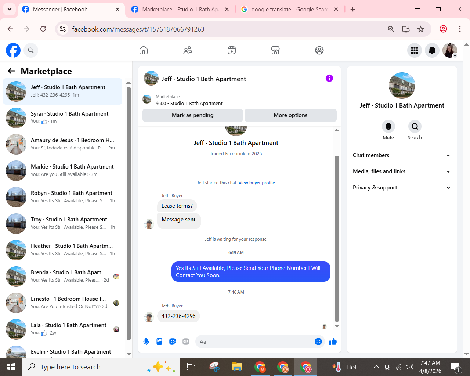Click Windows taskbar search box
The width and height of the screenshot is (470, 376).
pyautogui.click(x=101, y=367)
